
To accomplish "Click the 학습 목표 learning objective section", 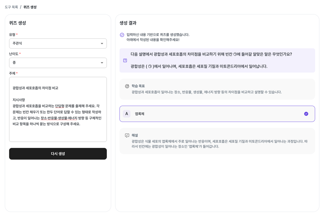I will click(x=218, y=89).
